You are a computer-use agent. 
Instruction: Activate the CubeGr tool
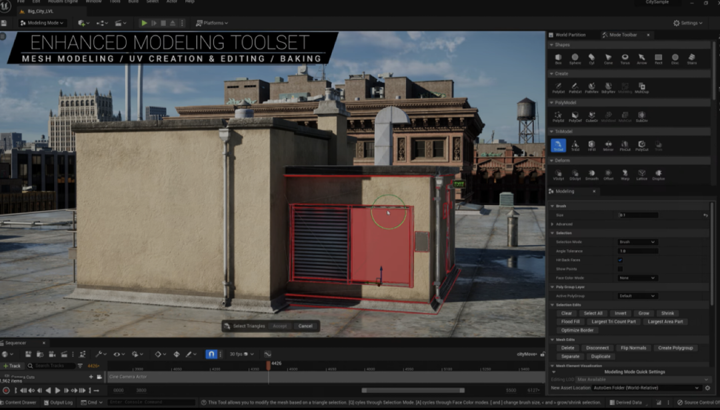click(591, 117)
